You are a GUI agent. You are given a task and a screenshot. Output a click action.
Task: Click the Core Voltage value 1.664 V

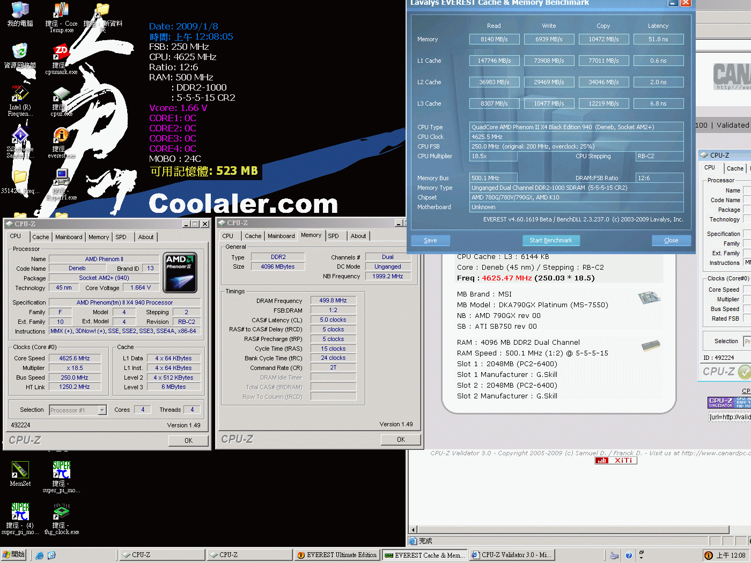[141, 287]
